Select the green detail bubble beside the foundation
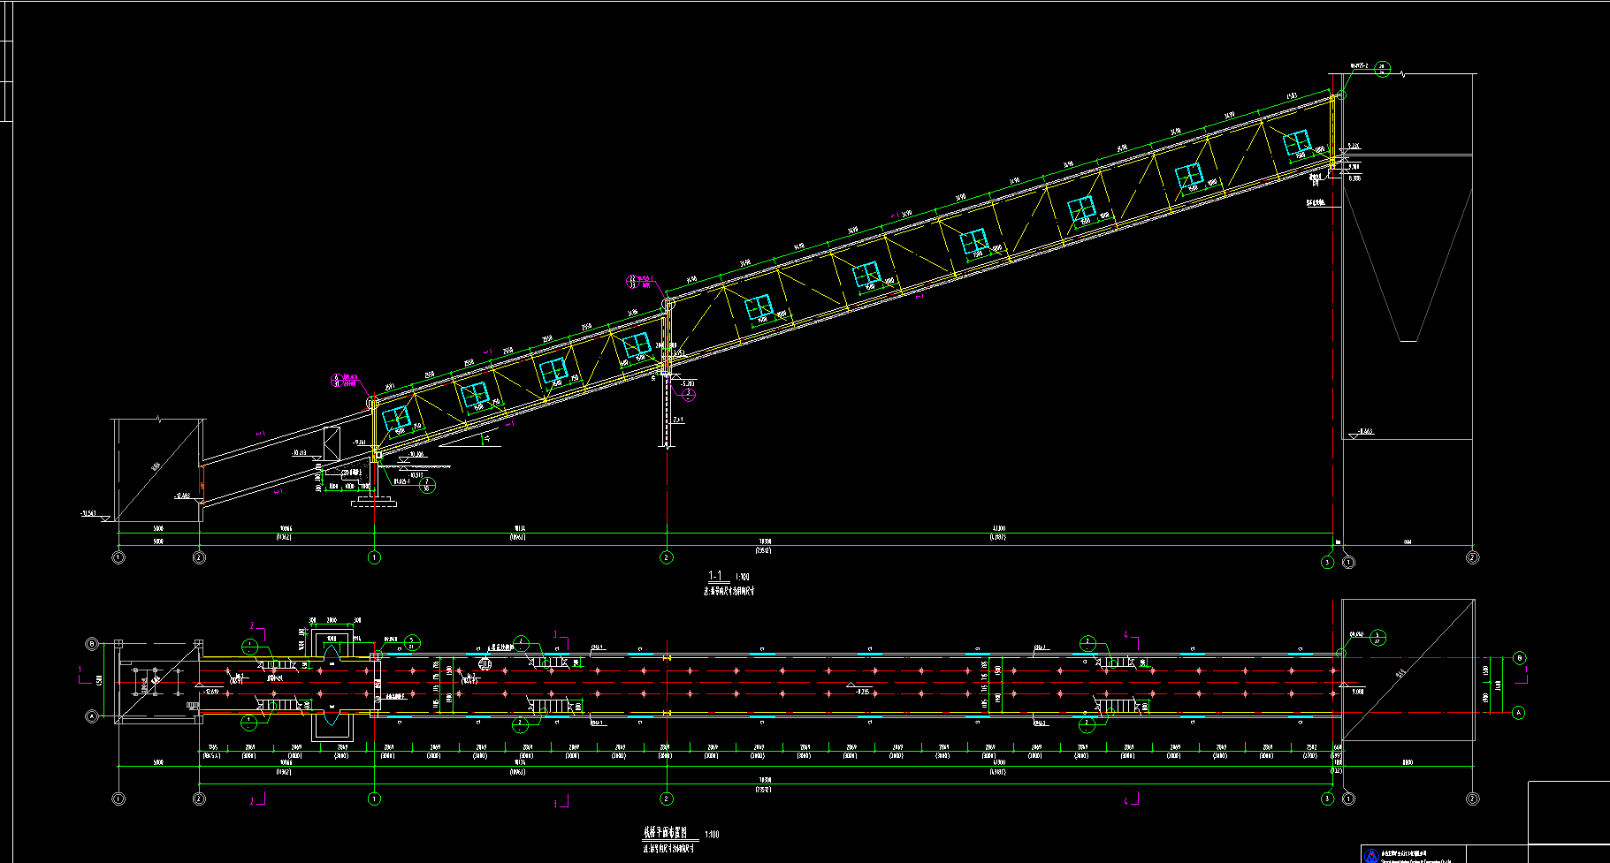This screenshot has width=1610, height=863. click(428, 485)
